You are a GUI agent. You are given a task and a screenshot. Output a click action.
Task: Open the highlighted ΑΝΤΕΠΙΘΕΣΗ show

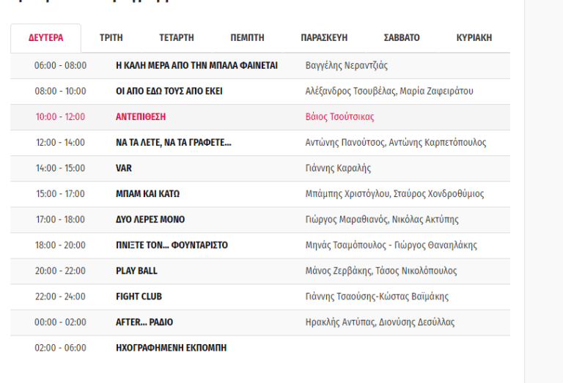tap(141, 117)
